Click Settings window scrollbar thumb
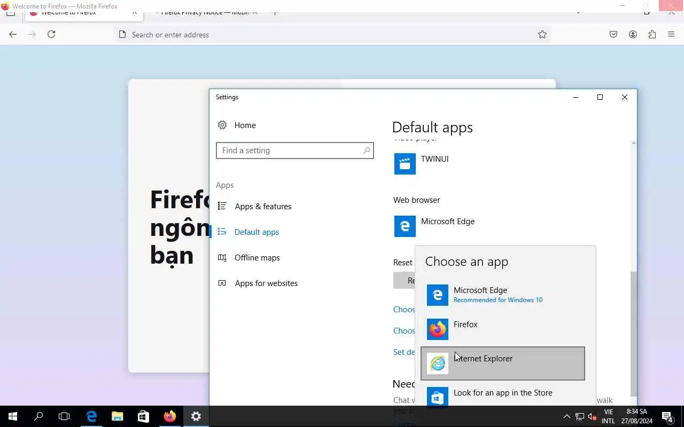The height and width of the screenshot is (427, 684). [634, 334]
